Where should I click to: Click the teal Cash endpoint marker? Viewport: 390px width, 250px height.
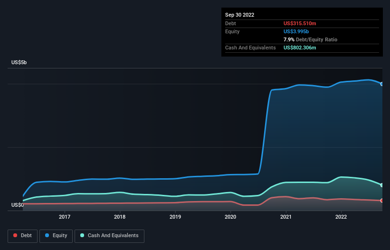tap(382, 185)
